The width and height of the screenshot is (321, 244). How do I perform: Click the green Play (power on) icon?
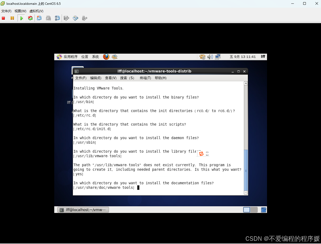(x=22, y=18)
